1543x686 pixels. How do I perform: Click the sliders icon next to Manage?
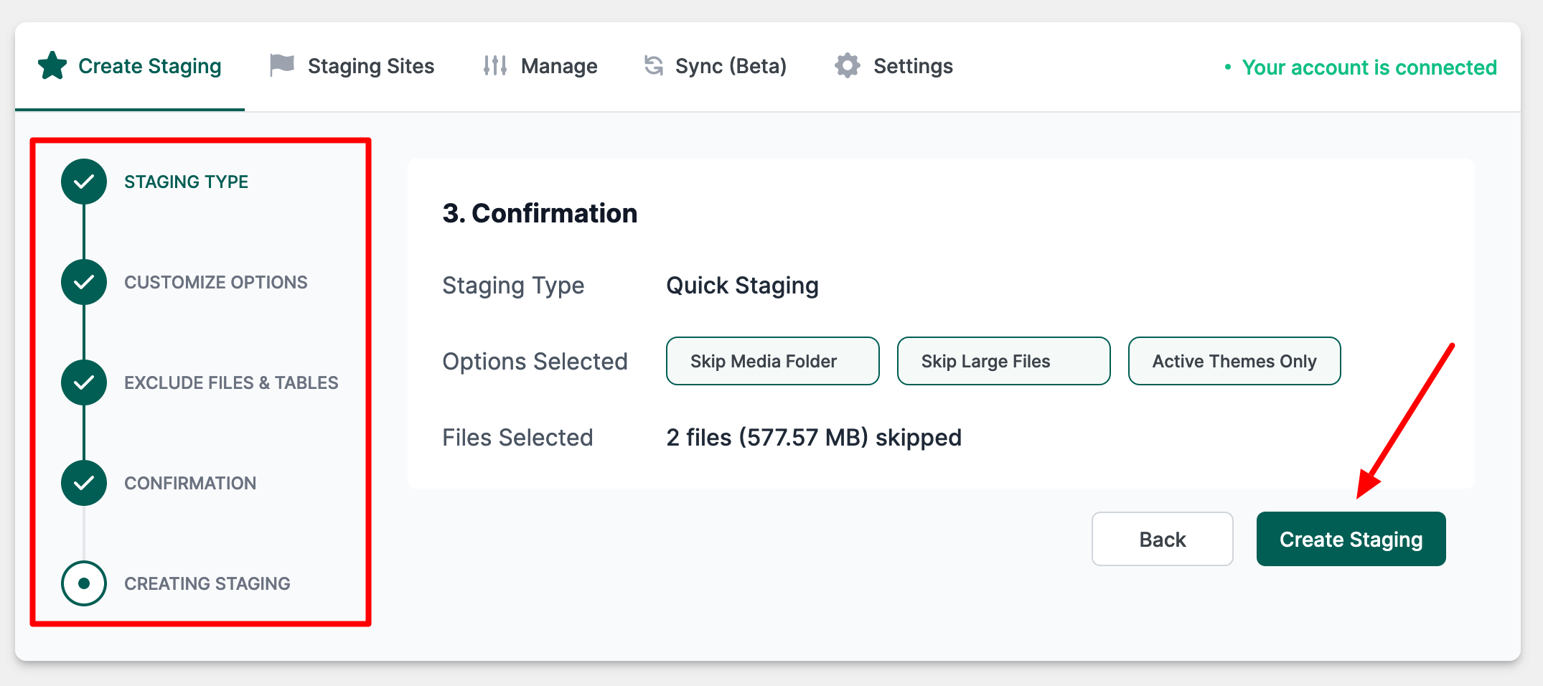point(495,66)
